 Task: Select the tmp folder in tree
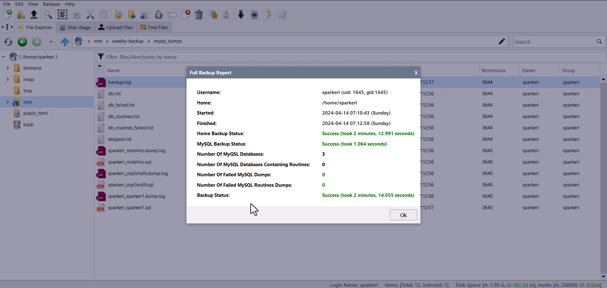click(28, 91)
